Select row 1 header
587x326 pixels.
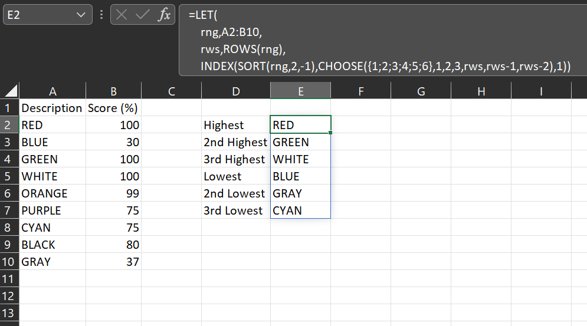[9, 108]
